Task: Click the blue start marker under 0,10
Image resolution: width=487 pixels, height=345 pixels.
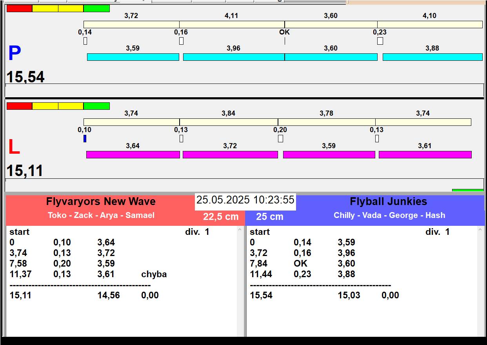Action: click(85, 138)
